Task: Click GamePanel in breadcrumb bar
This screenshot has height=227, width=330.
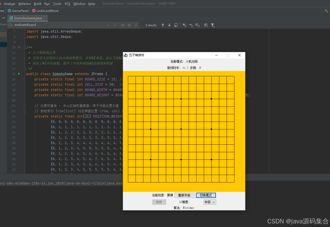Action: (18, 11)
